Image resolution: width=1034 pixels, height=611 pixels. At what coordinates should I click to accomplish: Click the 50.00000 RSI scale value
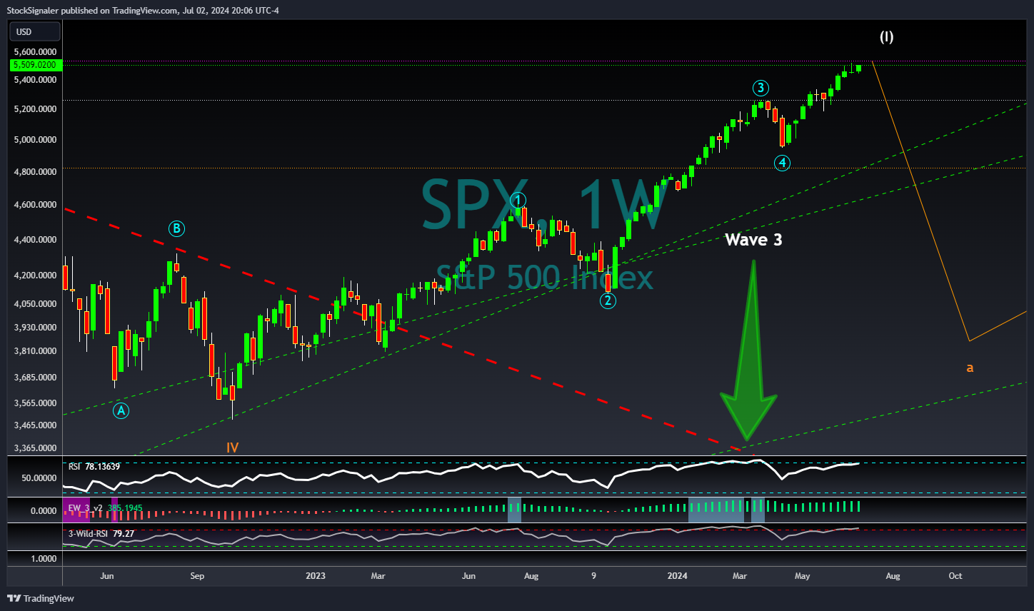39,477
